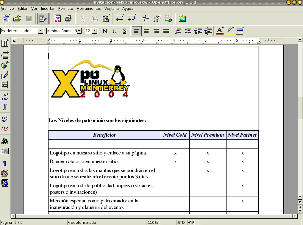
Task: Click the Find binoculars icon
Action: point(5,141)
